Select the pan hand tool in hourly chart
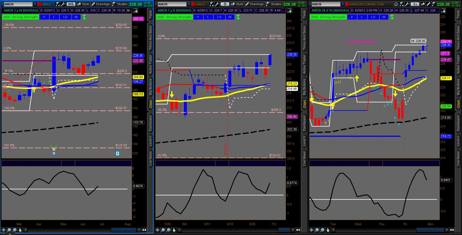462x235 pixels. tap(328, 230)
